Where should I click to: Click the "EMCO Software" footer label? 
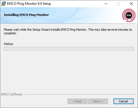[12, 94]
